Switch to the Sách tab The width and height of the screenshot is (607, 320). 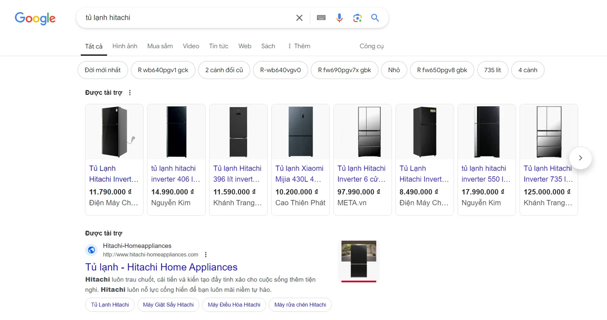pyautogui.click(x=268, y=46)
